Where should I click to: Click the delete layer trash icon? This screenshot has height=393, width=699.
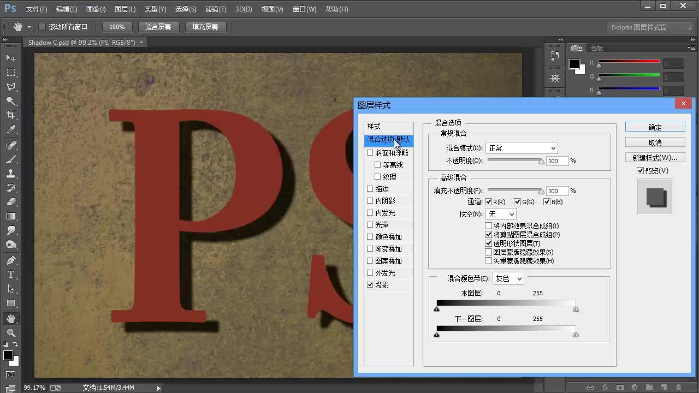click(679, 388)
